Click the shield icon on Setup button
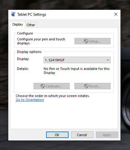 [x=86, y=41]
